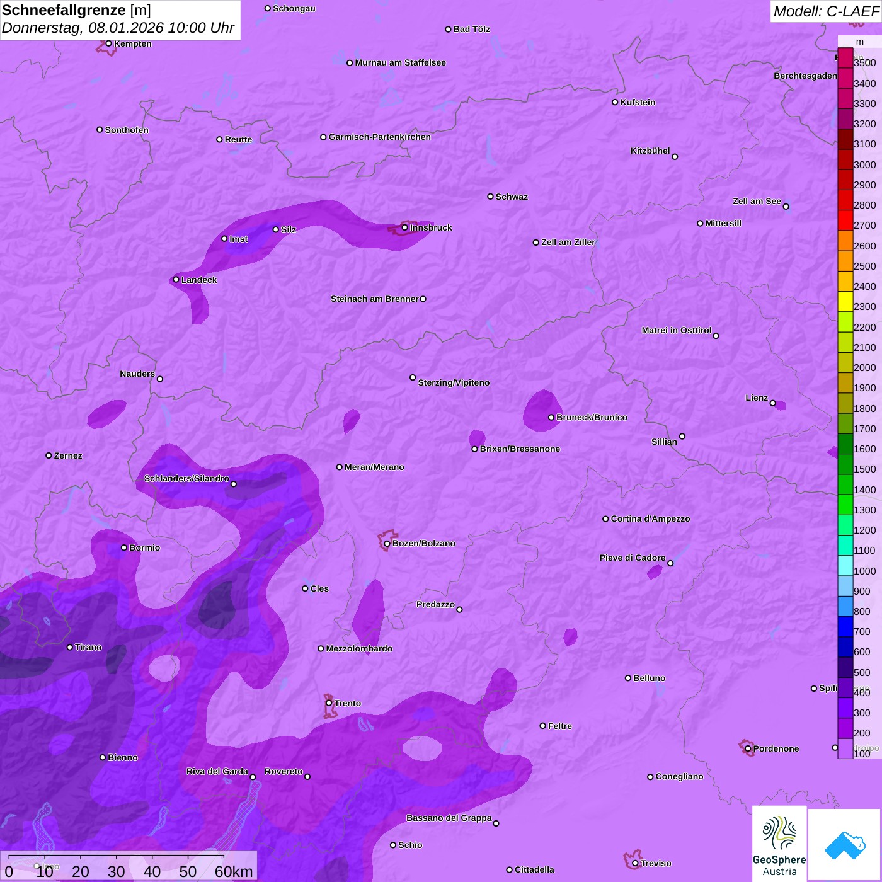The width and height of the screenshot is (882, 882).
Task: Click the Bormio location dot
Action: [124, 547]
